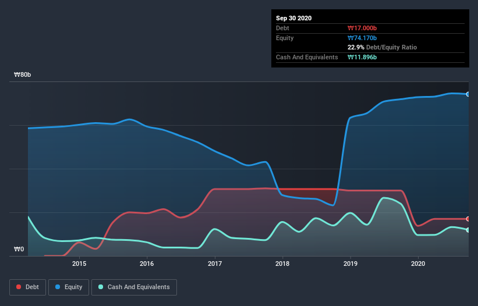Click the Debt row label in tooltip

(x=282, y=28)
